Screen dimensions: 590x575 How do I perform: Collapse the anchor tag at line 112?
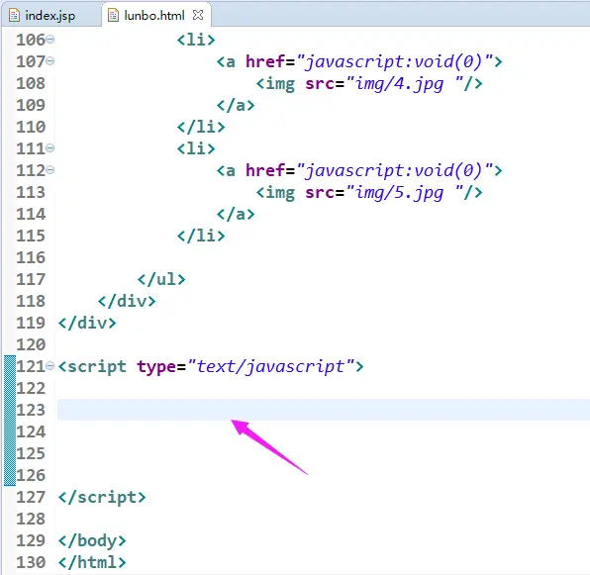[x=50, y=170]
